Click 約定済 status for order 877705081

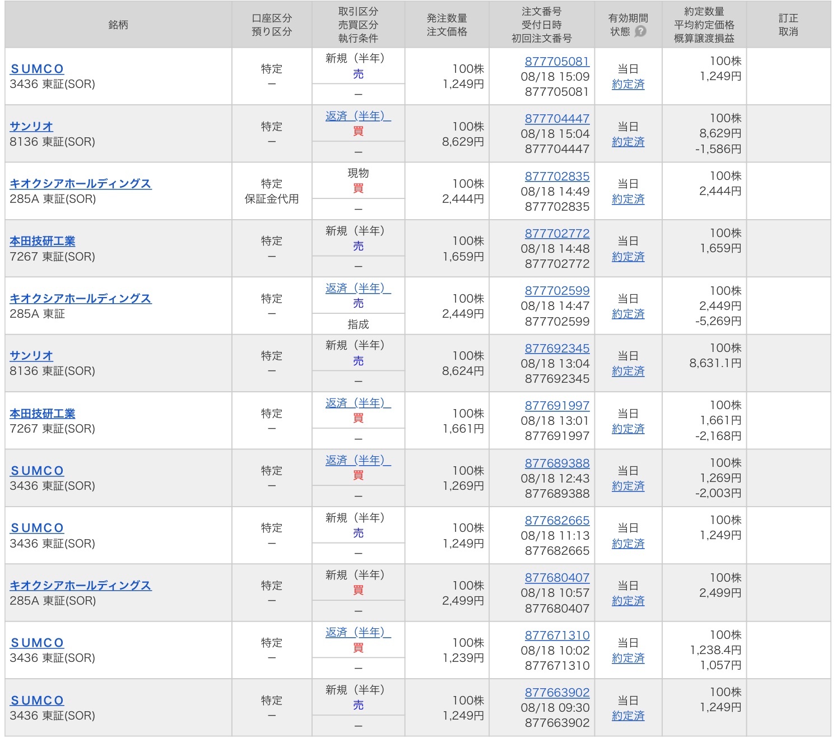point(628,84)
